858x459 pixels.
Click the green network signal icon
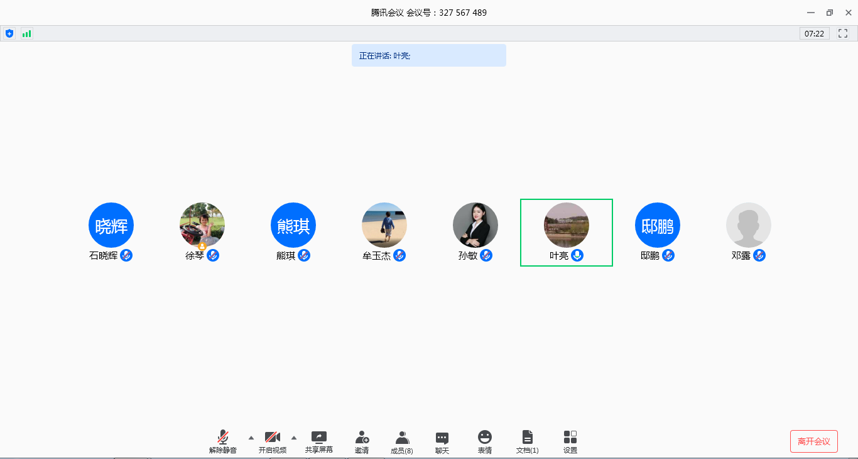coord(26,33)
